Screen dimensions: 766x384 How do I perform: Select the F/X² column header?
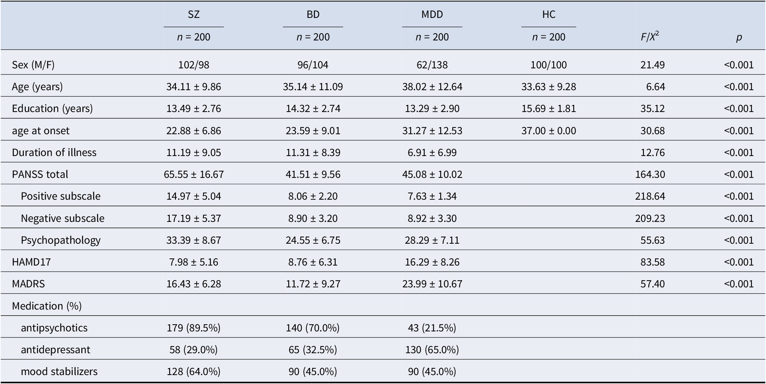click(x=650, y=37)
